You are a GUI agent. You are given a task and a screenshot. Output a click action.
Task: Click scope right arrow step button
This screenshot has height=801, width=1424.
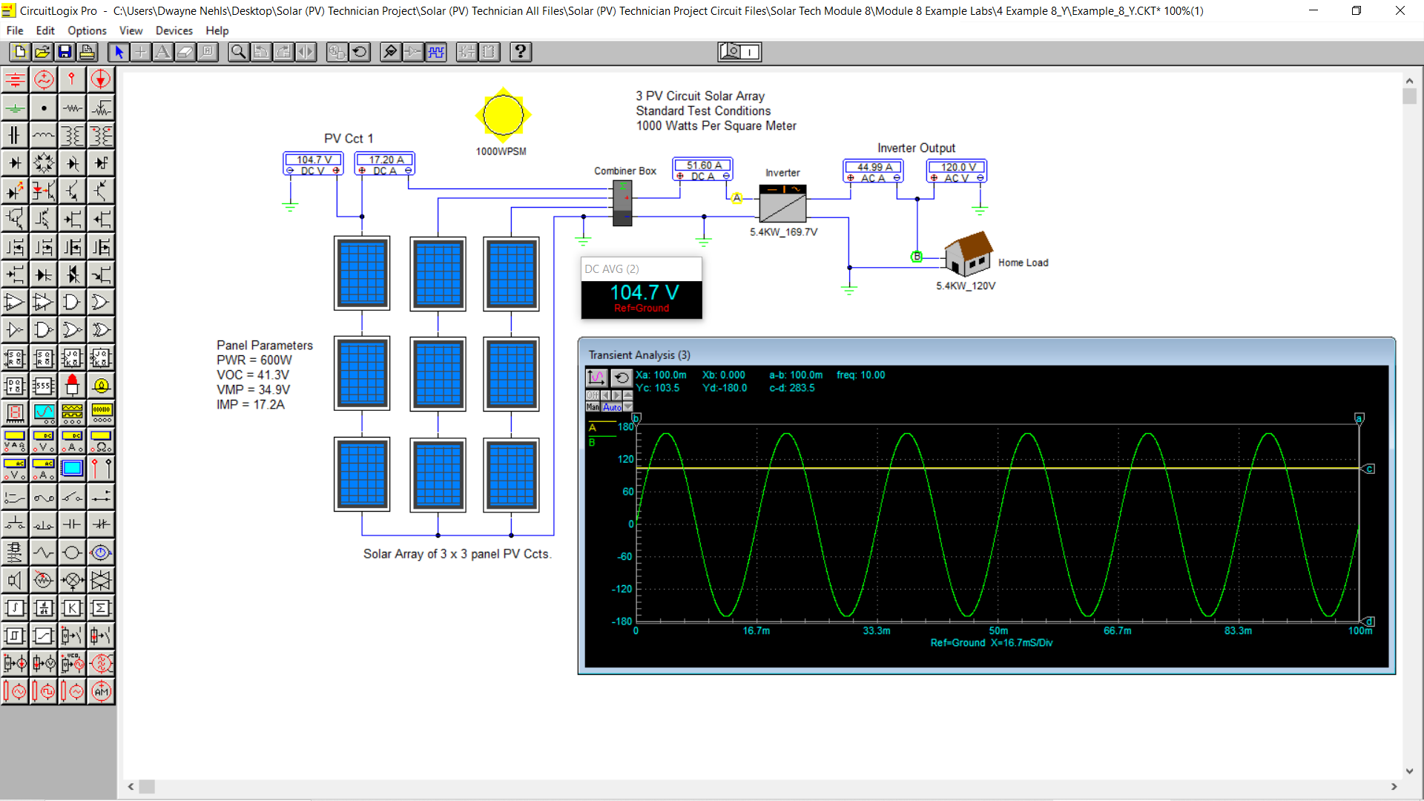coord(616,395)
